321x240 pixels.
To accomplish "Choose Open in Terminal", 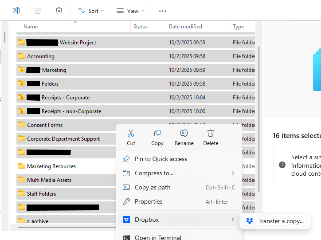I will 158,237.
